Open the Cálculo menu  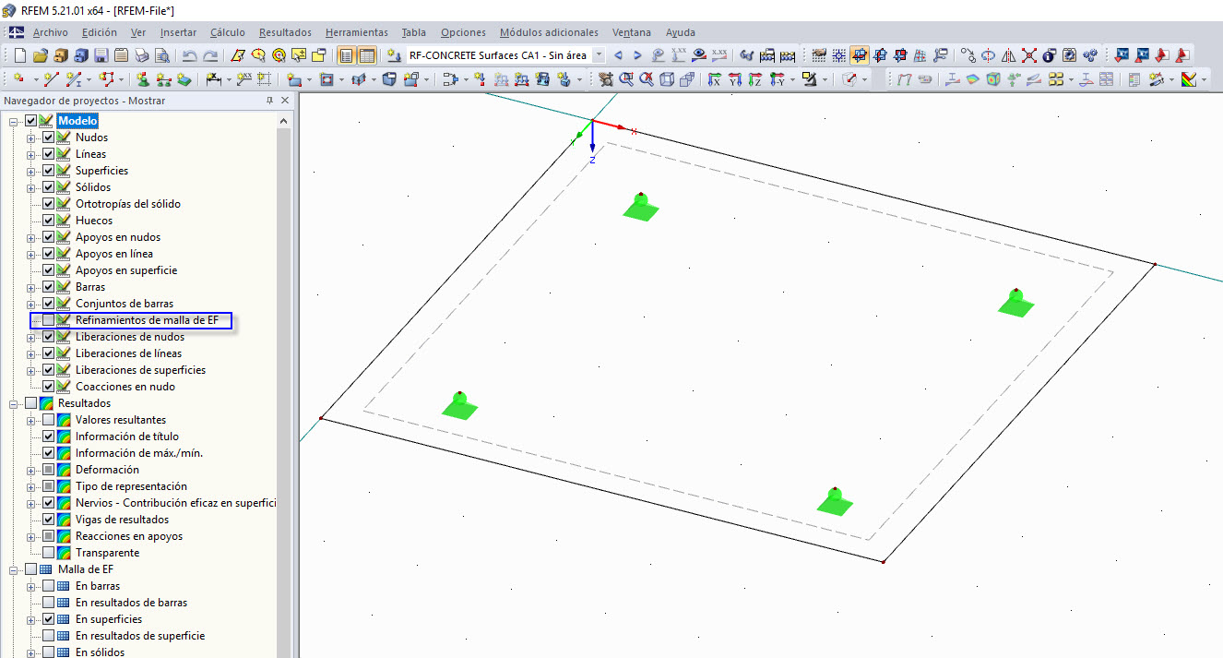click(x=228, y=32)
